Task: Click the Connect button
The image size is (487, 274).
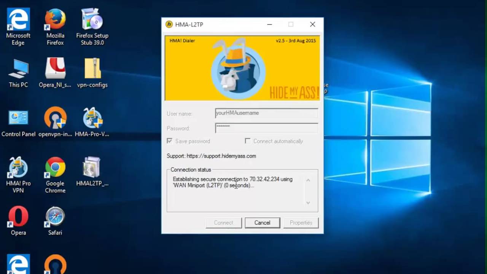Action: (x=224, y=223)
